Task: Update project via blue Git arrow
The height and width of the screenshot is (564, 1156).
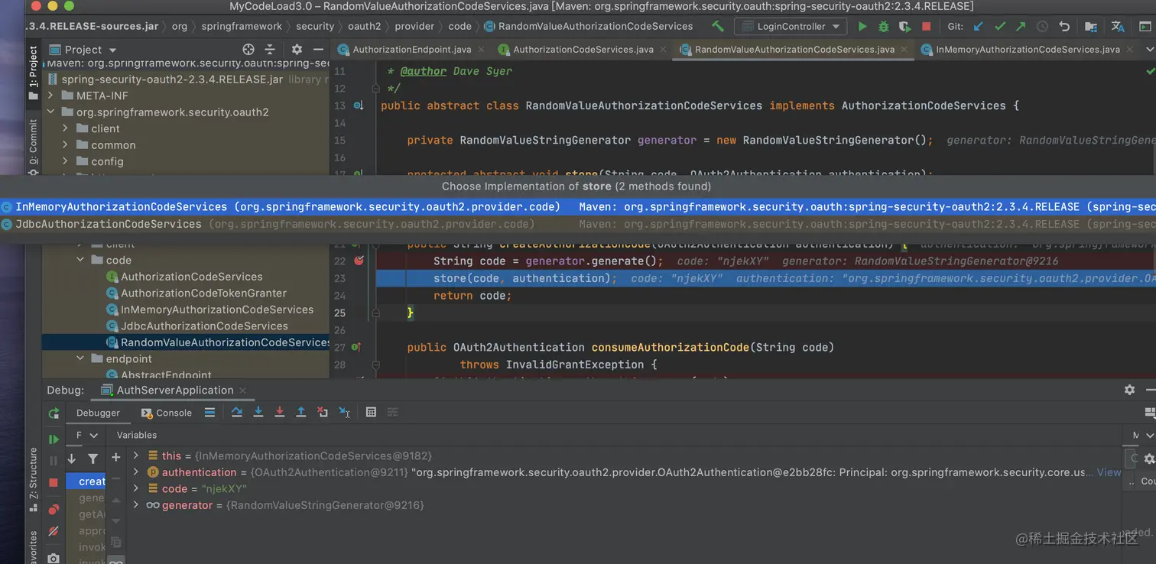Action: pyautogui.click(x=978, y=26)
